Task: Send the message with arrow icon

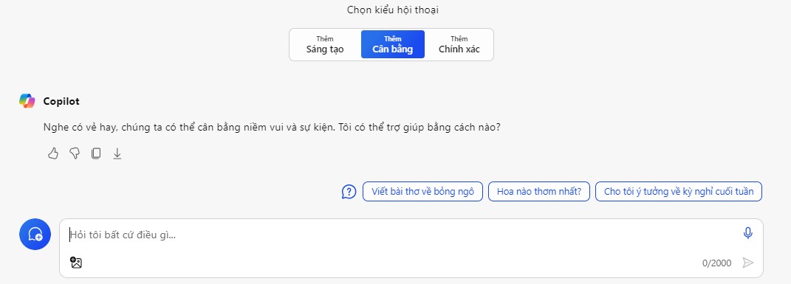Action: (747, 263)
